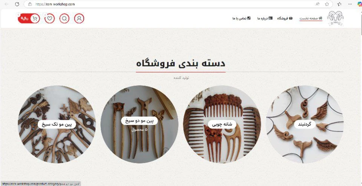Open the shopping cart icon
The image size is (362, 186).
[x=35, y=18]
